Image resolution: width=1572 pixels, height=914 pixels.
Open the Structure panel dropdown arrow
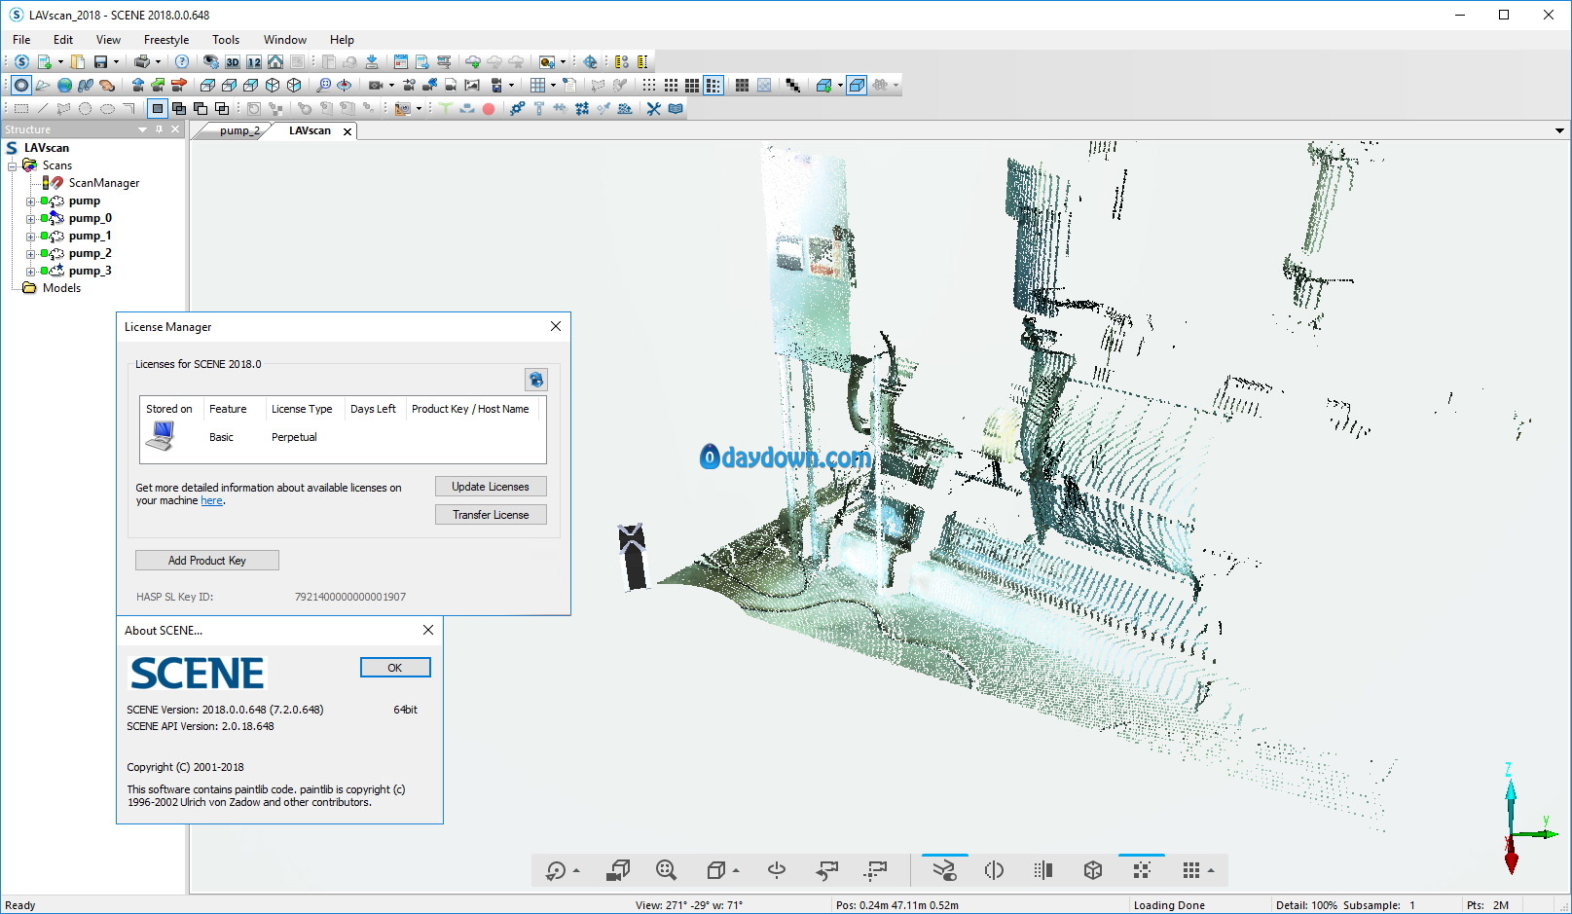(143, 129)
